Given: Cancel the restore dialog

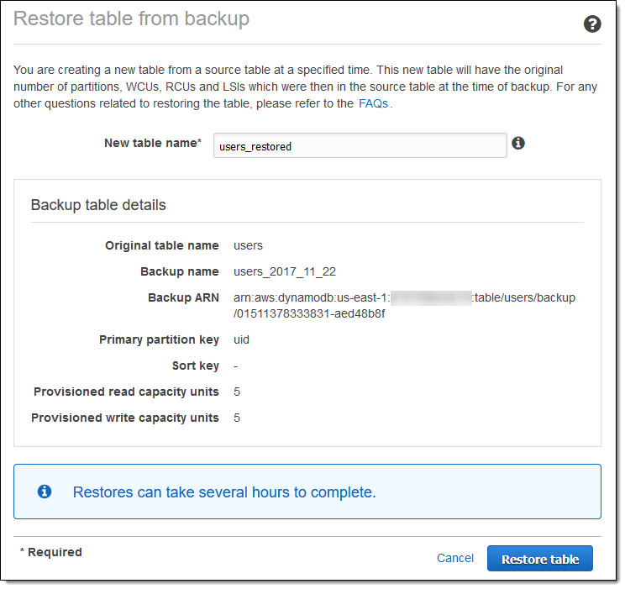Looking at the screenshot, I should tap(455, 558).
